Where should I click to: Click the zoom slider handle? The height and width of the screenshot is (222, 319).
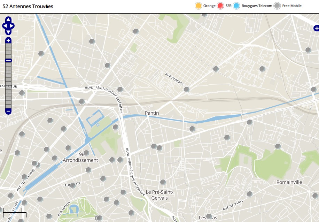(8, 61)
